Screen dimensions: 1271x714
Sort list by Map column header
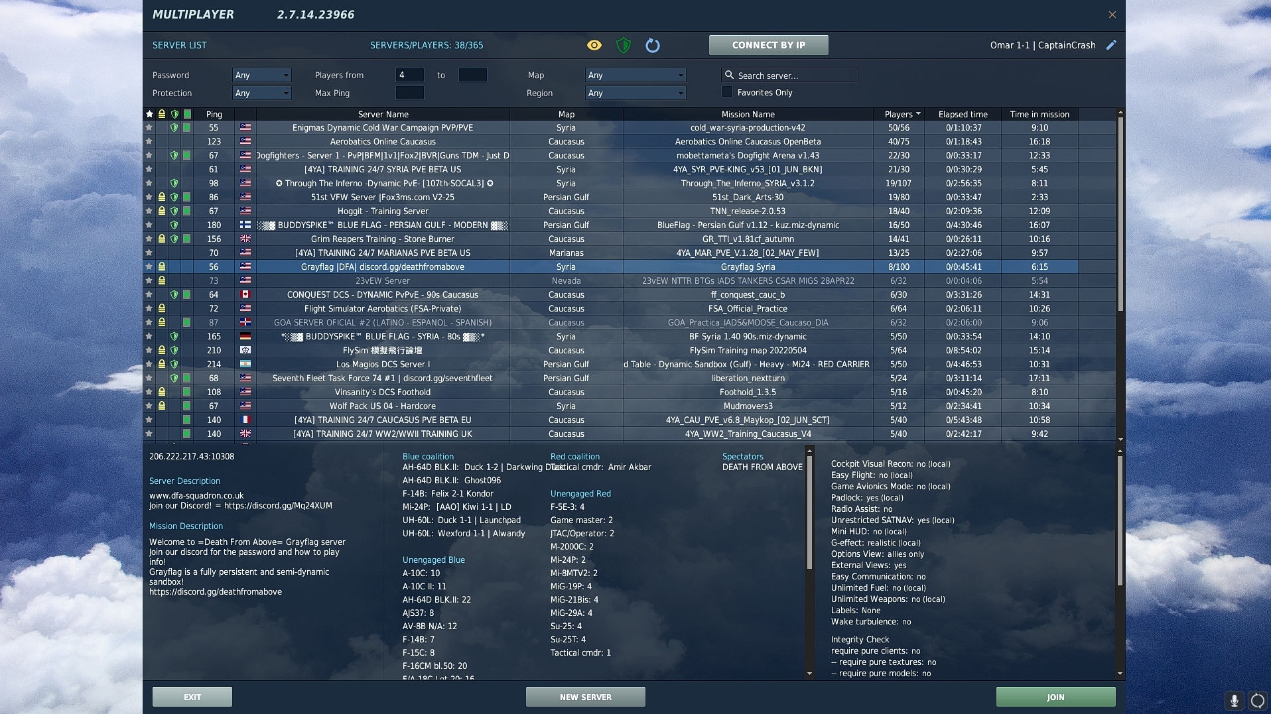[566, 114]
